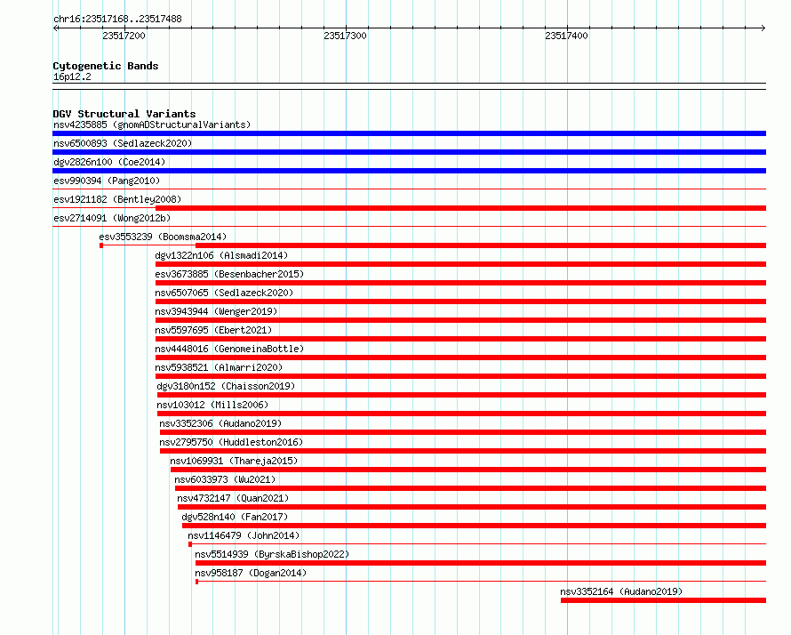Click the esv990394 (Pang2010) label
Image resolution: width=791 pixels, height=635 pixels.
pyautogui.click(x=107, y=181)
